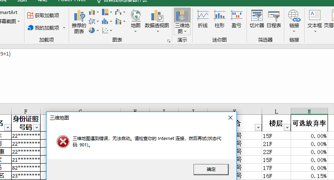Expand the PivotChart (数据透视图) dropdown arrow
This screenshot has height=180, width=334.
point(158,32)
